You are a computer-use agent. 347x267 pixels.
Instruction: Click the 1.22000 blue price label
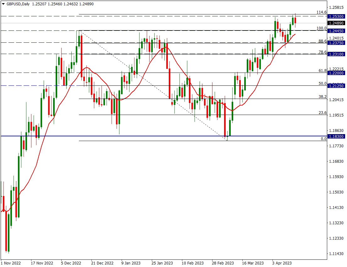pos(336,73)
